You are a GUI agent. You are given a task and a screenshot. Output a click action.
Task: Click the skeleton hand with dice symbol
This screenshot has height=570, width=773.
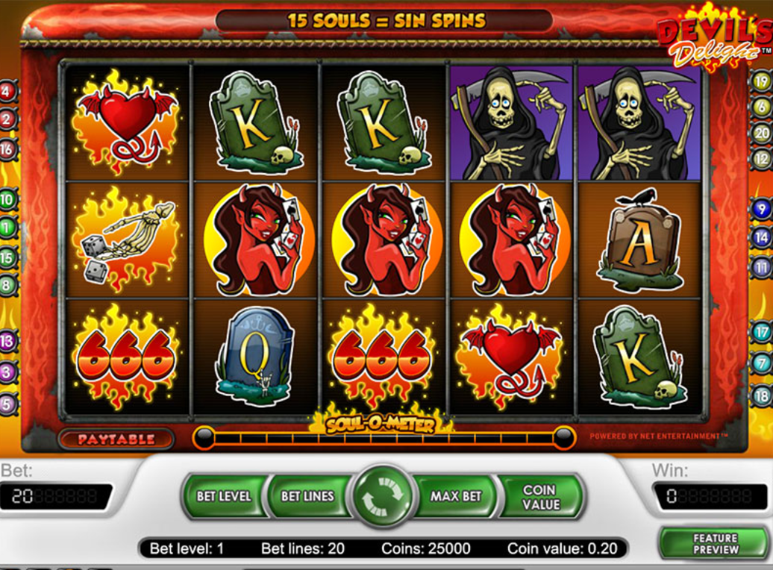click(126, 241)
